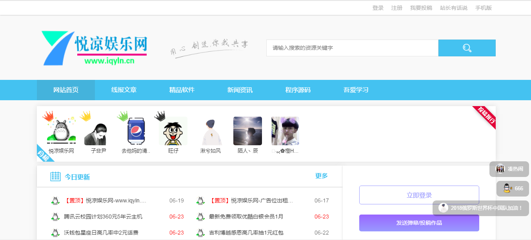Open the 陌人丶辰 seaside avatar thumbnail
Screen dimensions: 531x240
click(247, 131)
